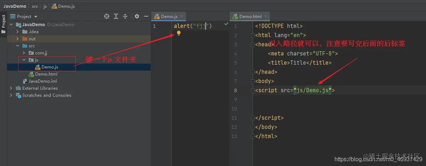Click js in the breadcrumb bar

(x=45, y=6)
